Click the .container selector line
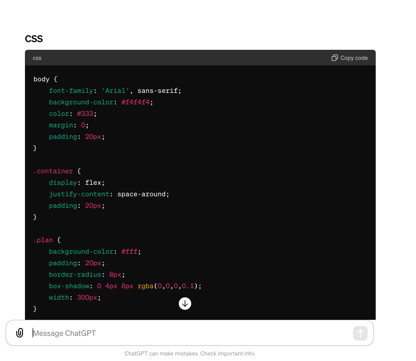 click(57, 171)
